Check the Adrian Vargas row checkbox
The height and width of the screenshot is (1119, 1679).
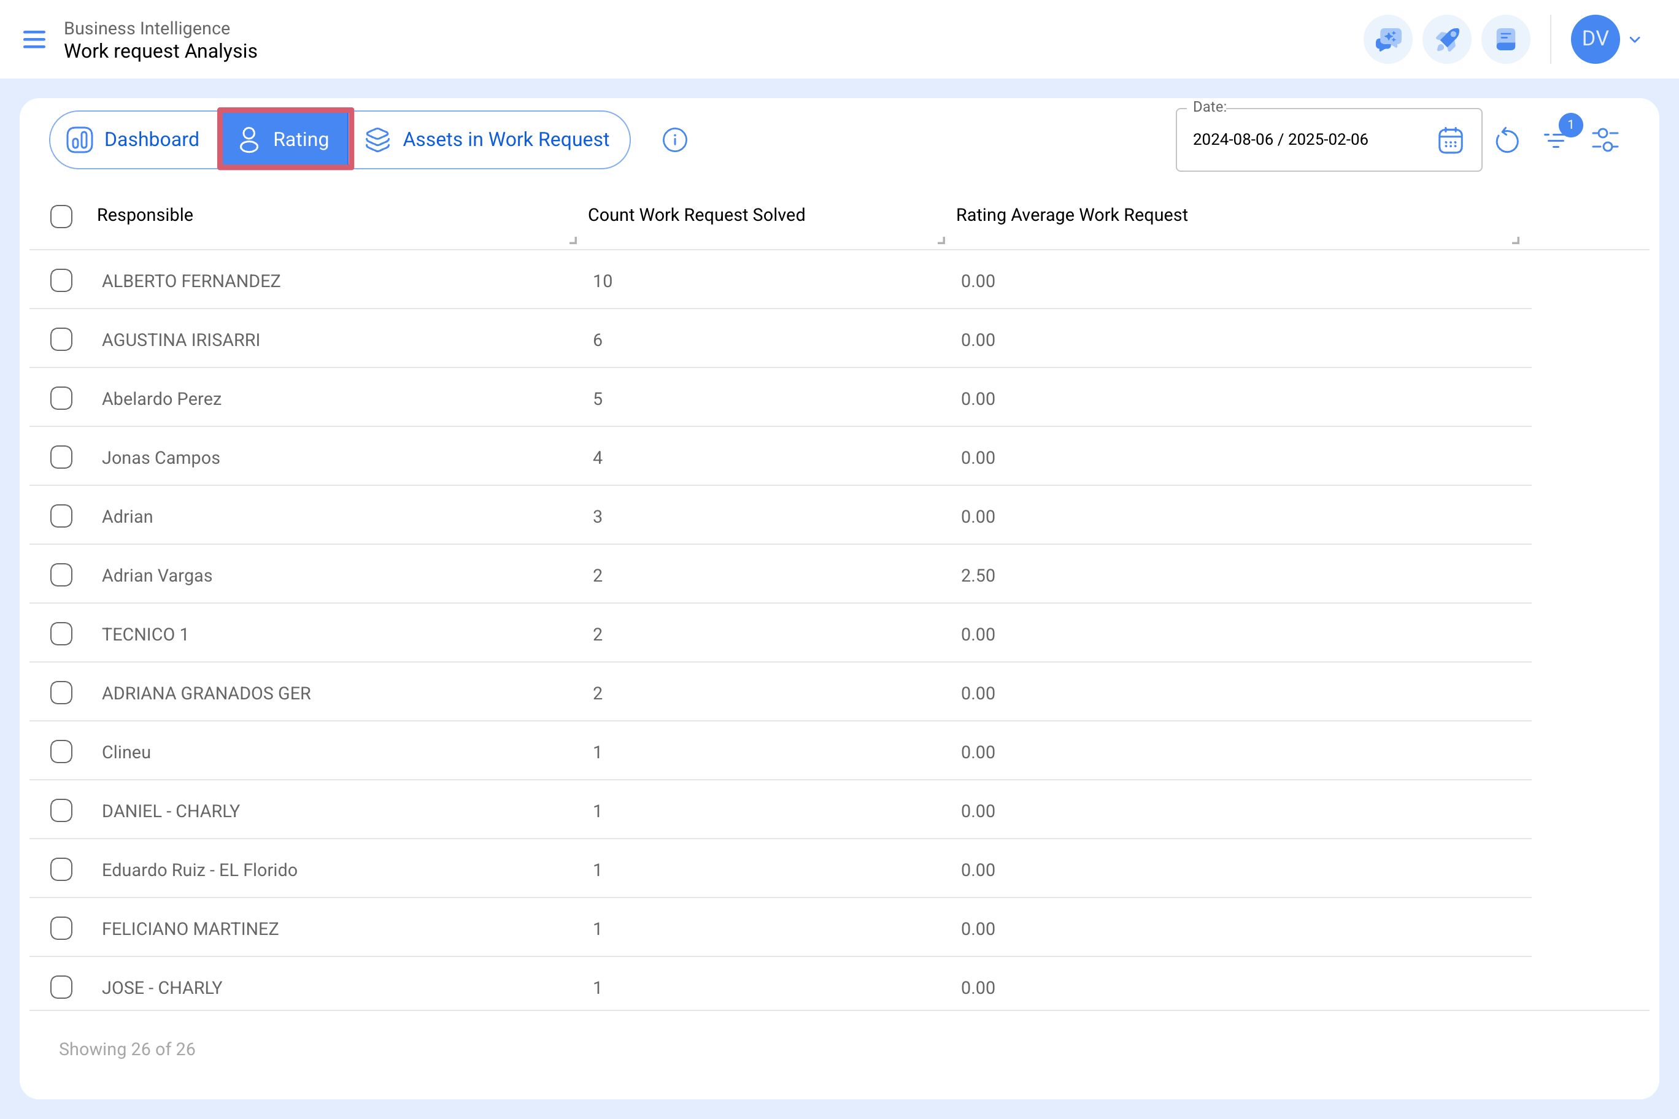point(61,575)
